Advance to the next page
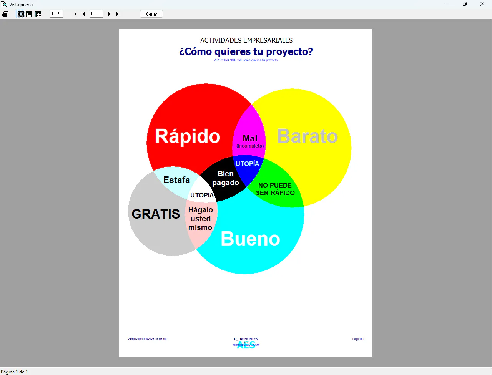 [x=110, y=14]
